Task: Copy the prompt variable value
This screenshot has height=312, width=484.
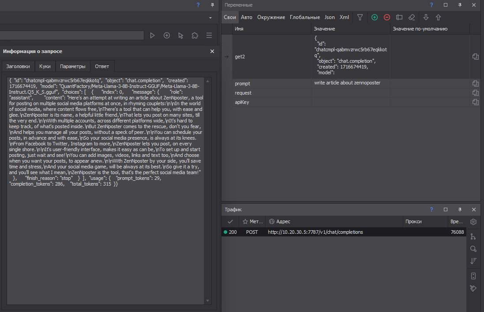Action: (476, 83)
